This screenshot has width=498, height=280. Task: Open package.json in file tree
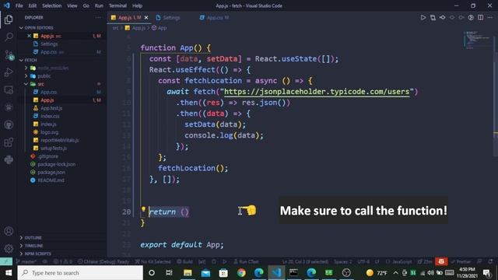click(51, 172)
